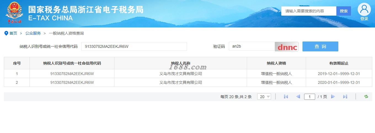Click the national tax emblem logo
375x133 pixels.
[x=15, y=13]
